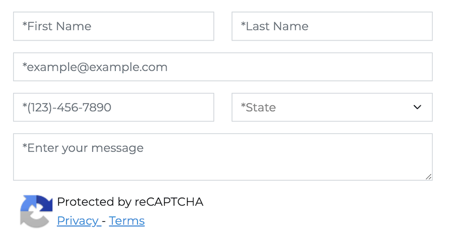This screenshot has width=456, height=236.
Task: Click the *First Name placeholder text
Action: [57, 26]
